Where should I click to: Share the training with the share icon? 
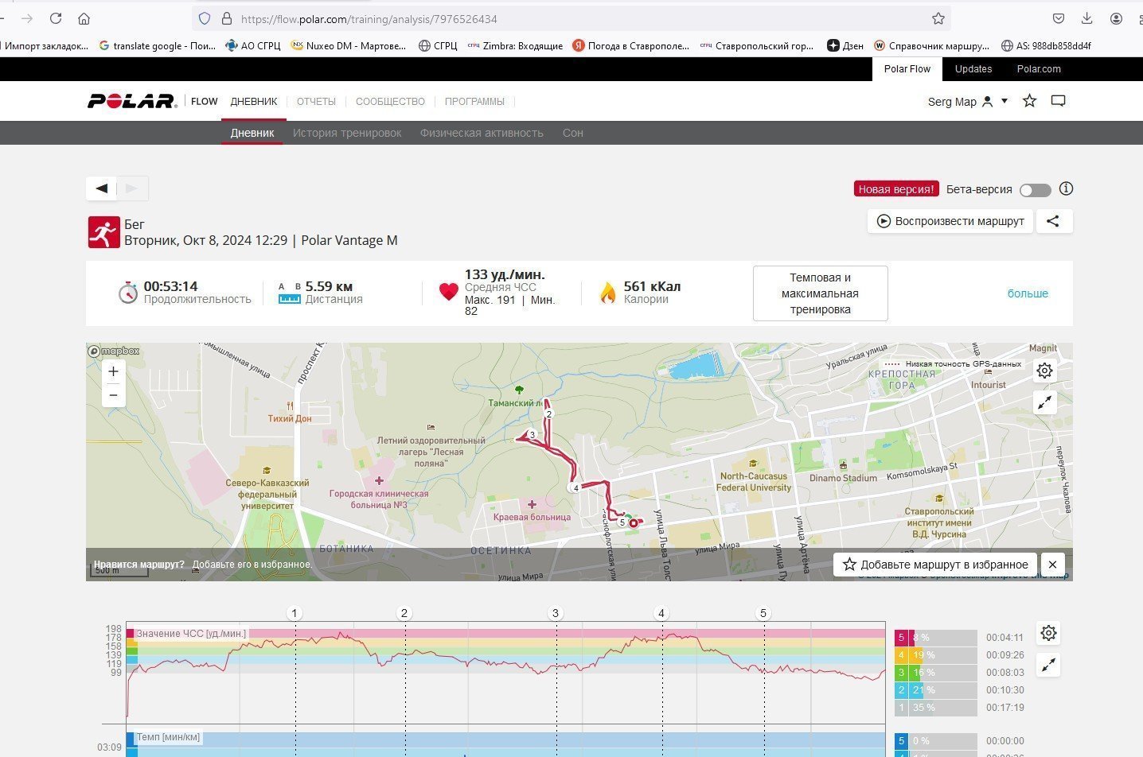[x=1053, y=221]
